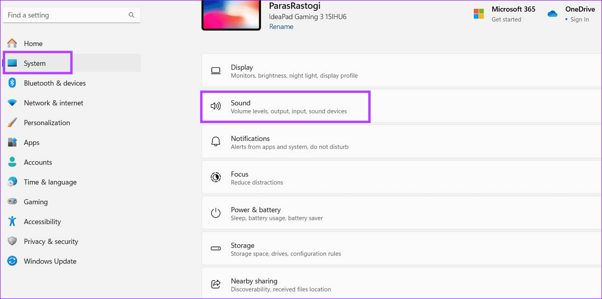Click the Rename link
602x299 pixels.
[x=281, y=27]
